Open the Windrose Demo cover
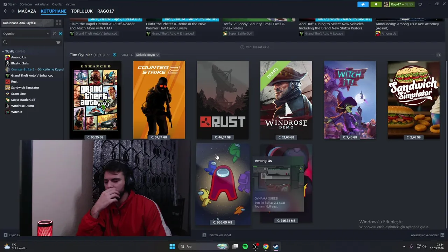The width and height of the screenshot is (448, 252). pos(286,100)
